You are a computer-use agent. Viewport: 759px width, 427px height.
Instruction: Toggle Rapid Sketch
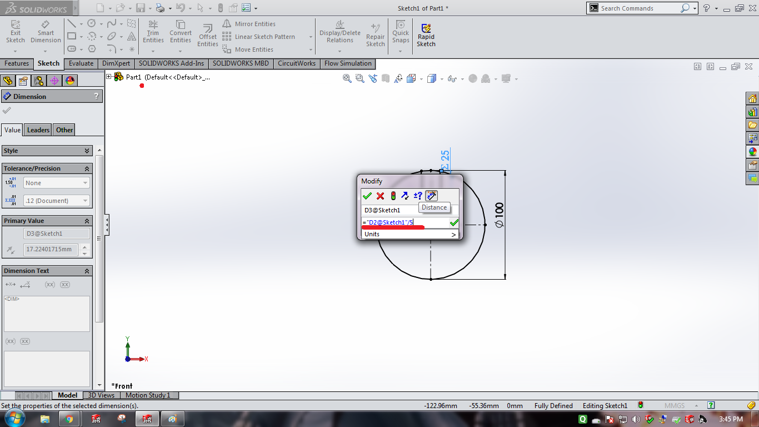pyautogui.click(x=426, y=35)
